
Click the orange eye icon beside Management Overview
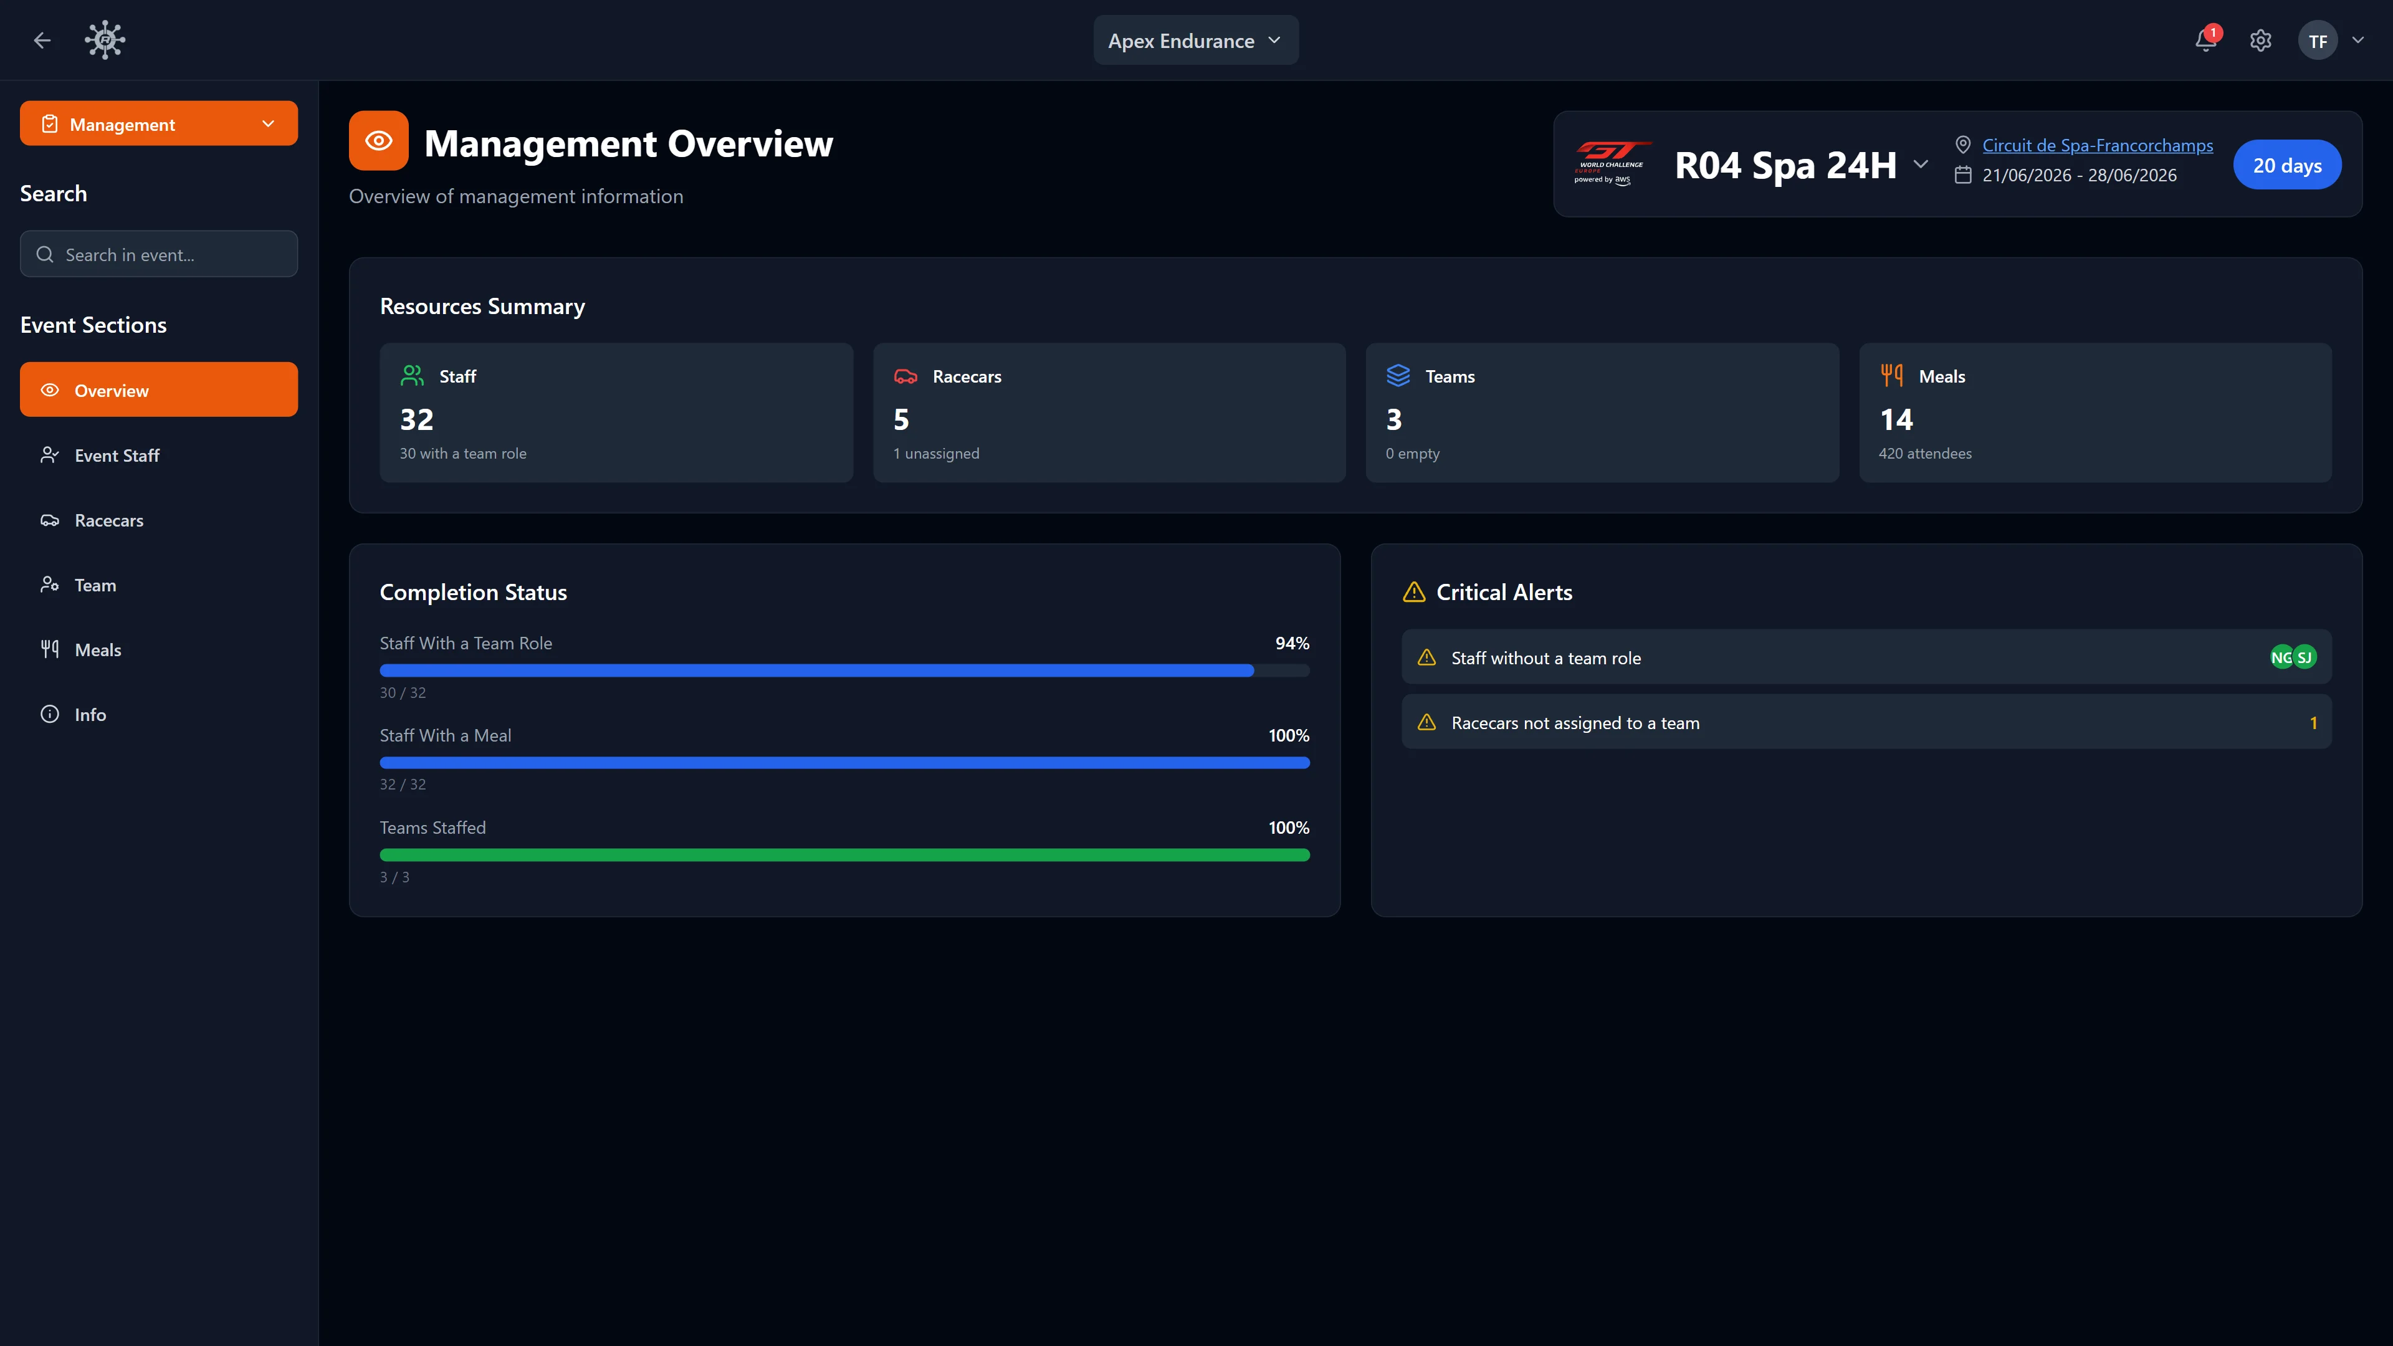[378, 140]
